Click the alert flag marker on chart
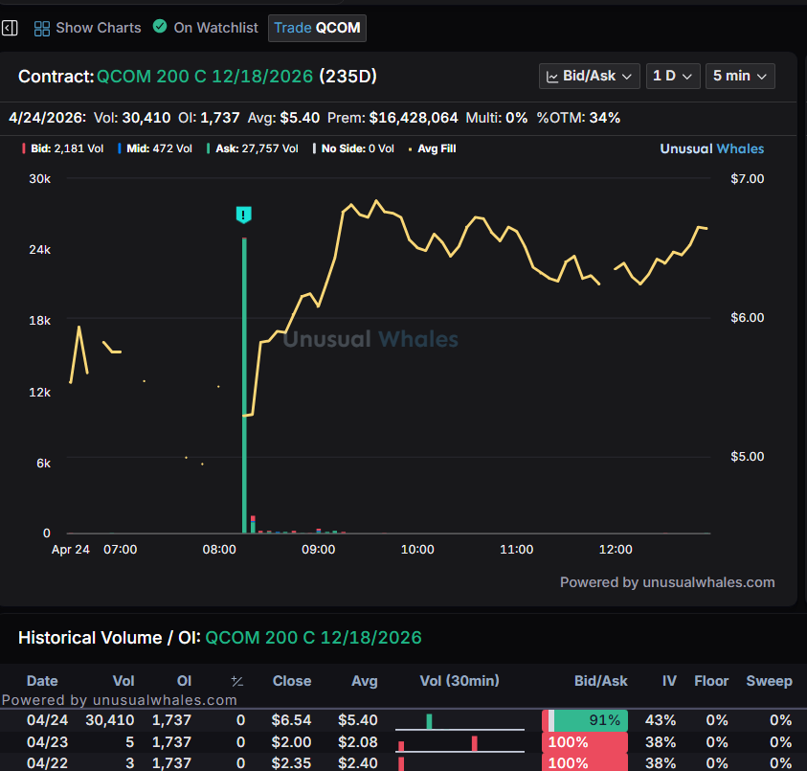Image resolution: width=807 pixels, height=771 pixels. pos(243,215)
